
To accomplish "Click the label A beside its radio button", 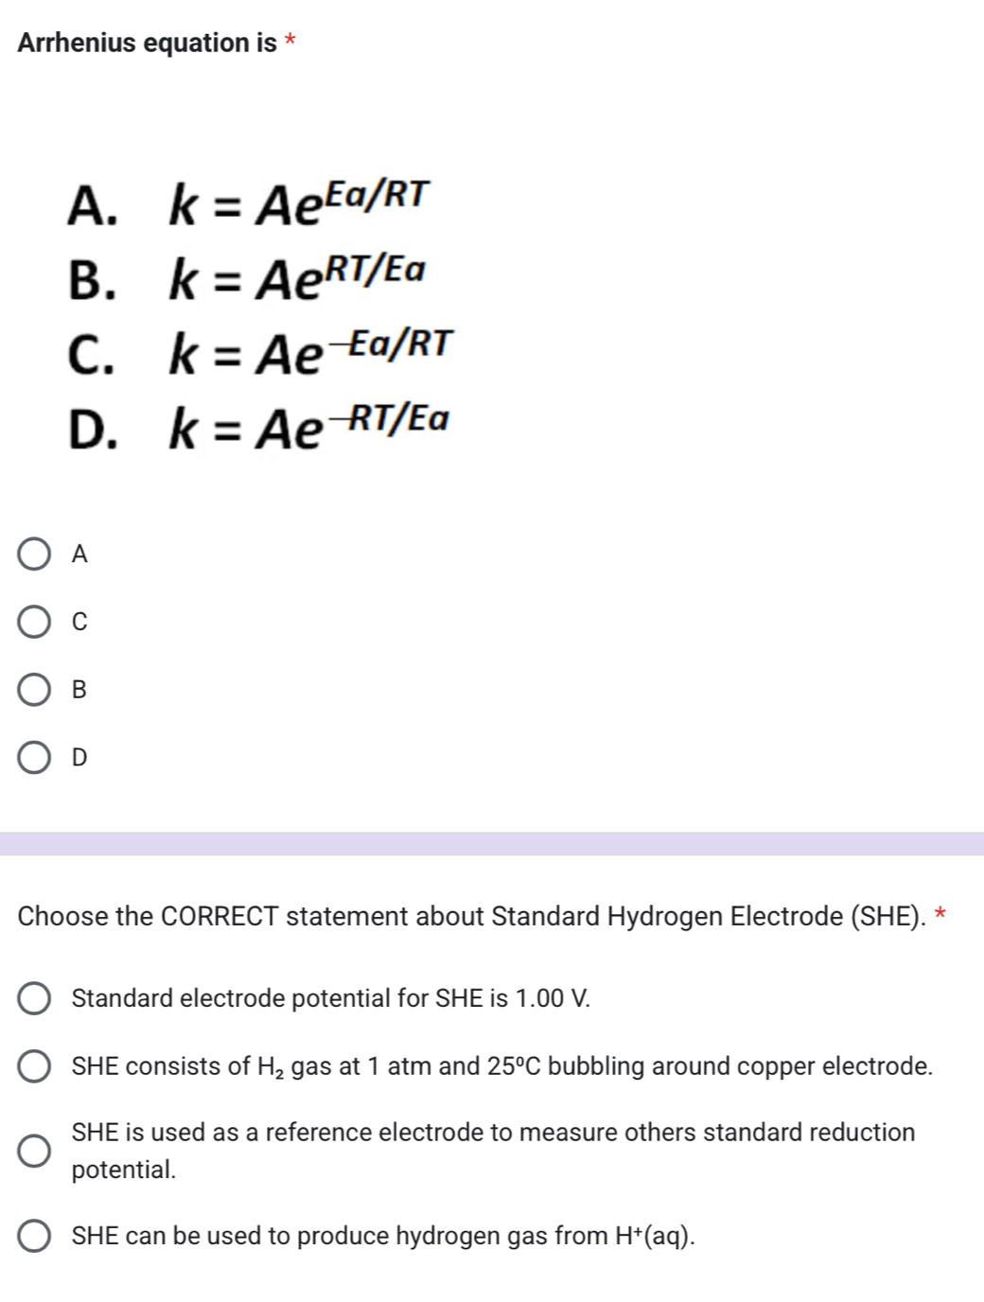I will point(79,554).
